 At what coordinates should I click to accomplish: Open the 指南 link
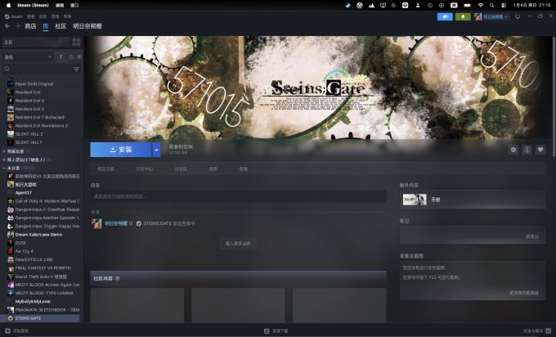[x=213, y=168]
